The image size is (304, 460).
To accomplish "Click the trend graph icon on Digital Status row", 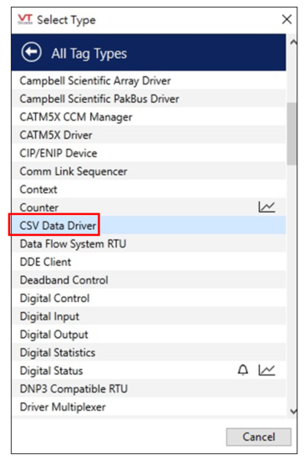I will click(x=266, y=371).
